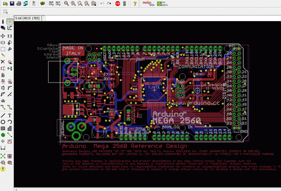Image resolution: width=281 pixels, height=191 pixels.
Task: Select the Paste tool
Action: [x=3, y=55]
